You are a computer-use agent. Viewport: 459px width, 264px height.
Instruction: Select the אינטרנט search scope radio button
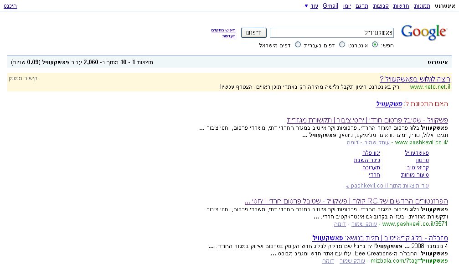[x=375, y=45]
